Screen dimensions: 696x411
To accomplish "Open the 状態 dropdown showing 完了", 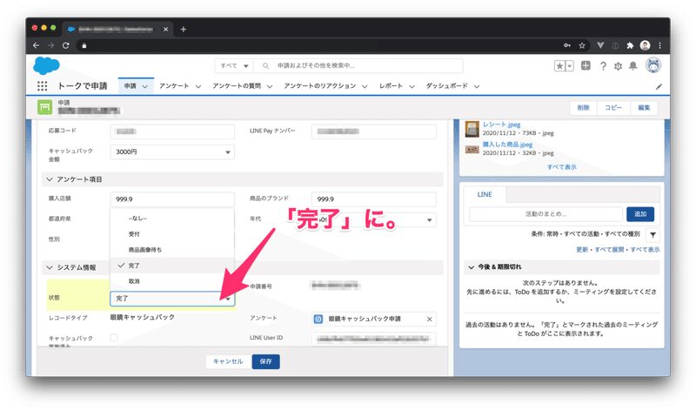I will 172,299.
